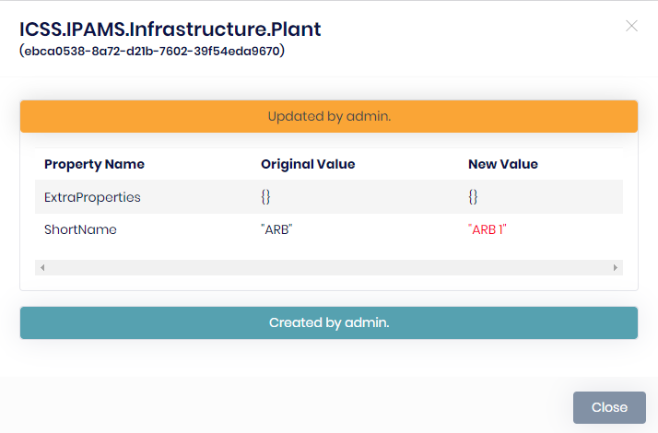The image size is (658, 433).
Task: Click the Close button
Action: (609, 407)
